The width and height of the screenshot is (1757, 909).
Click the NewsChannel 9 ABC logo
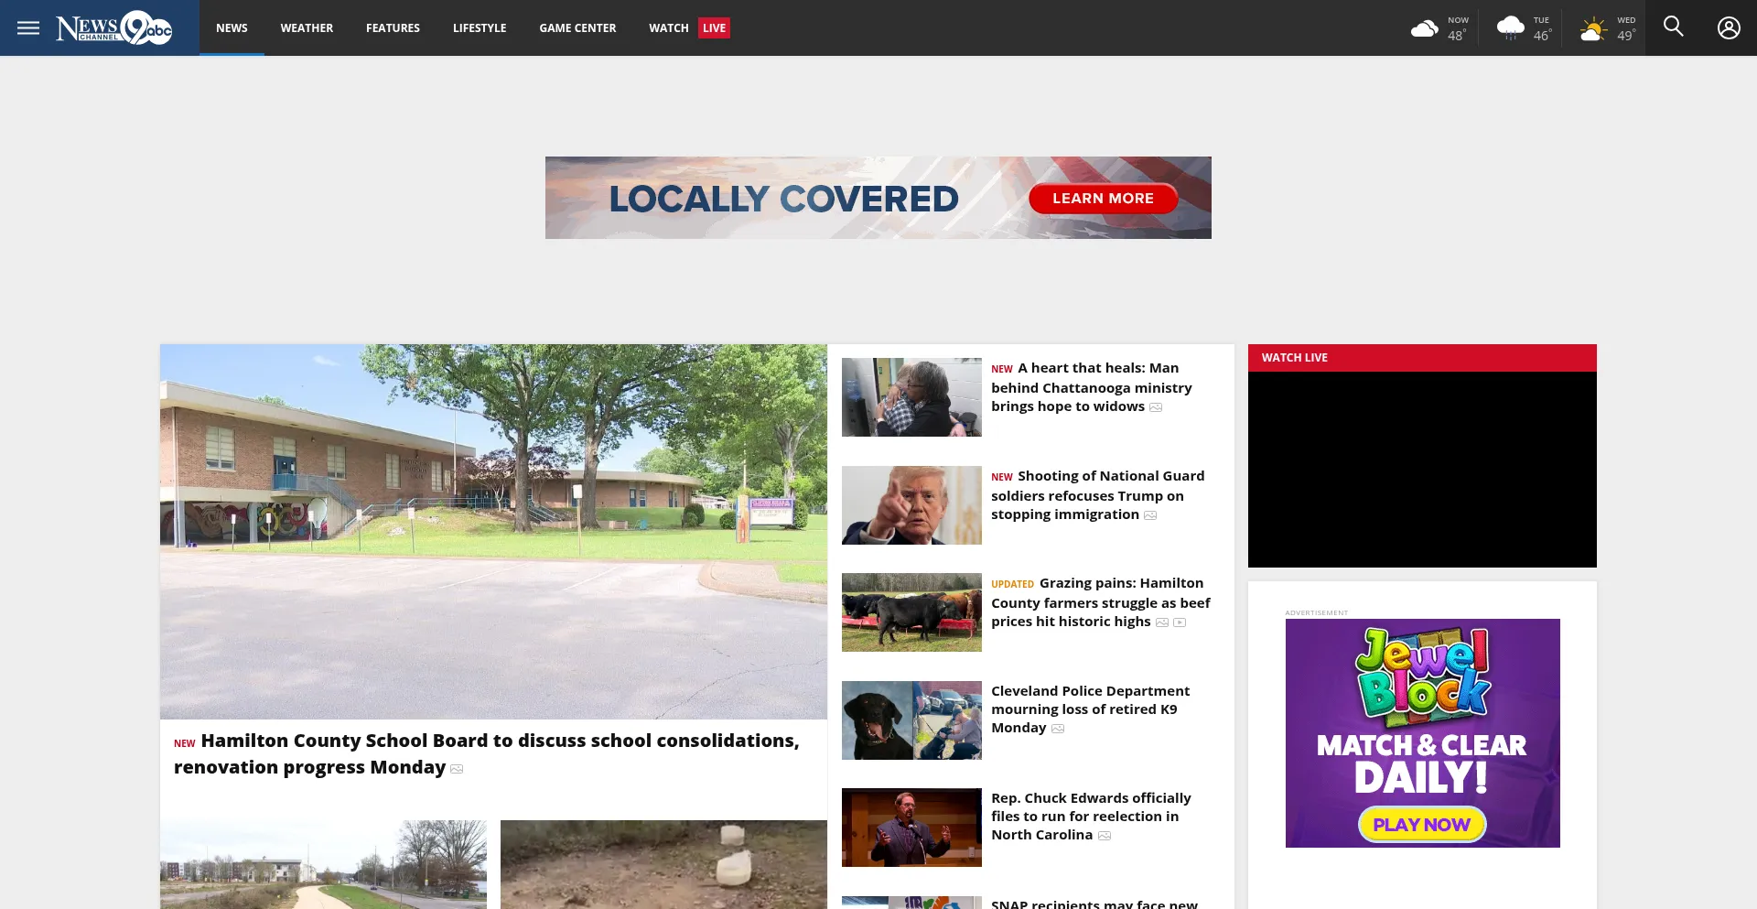point(114,27)
